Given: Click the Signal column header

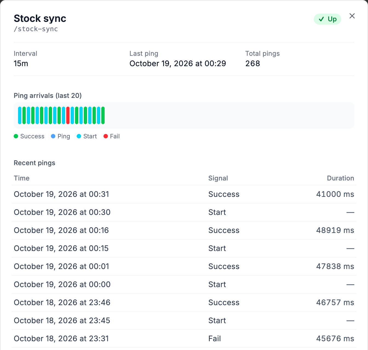Looking at the screenshot, I should pyautogui.click(x=218, y=178).
